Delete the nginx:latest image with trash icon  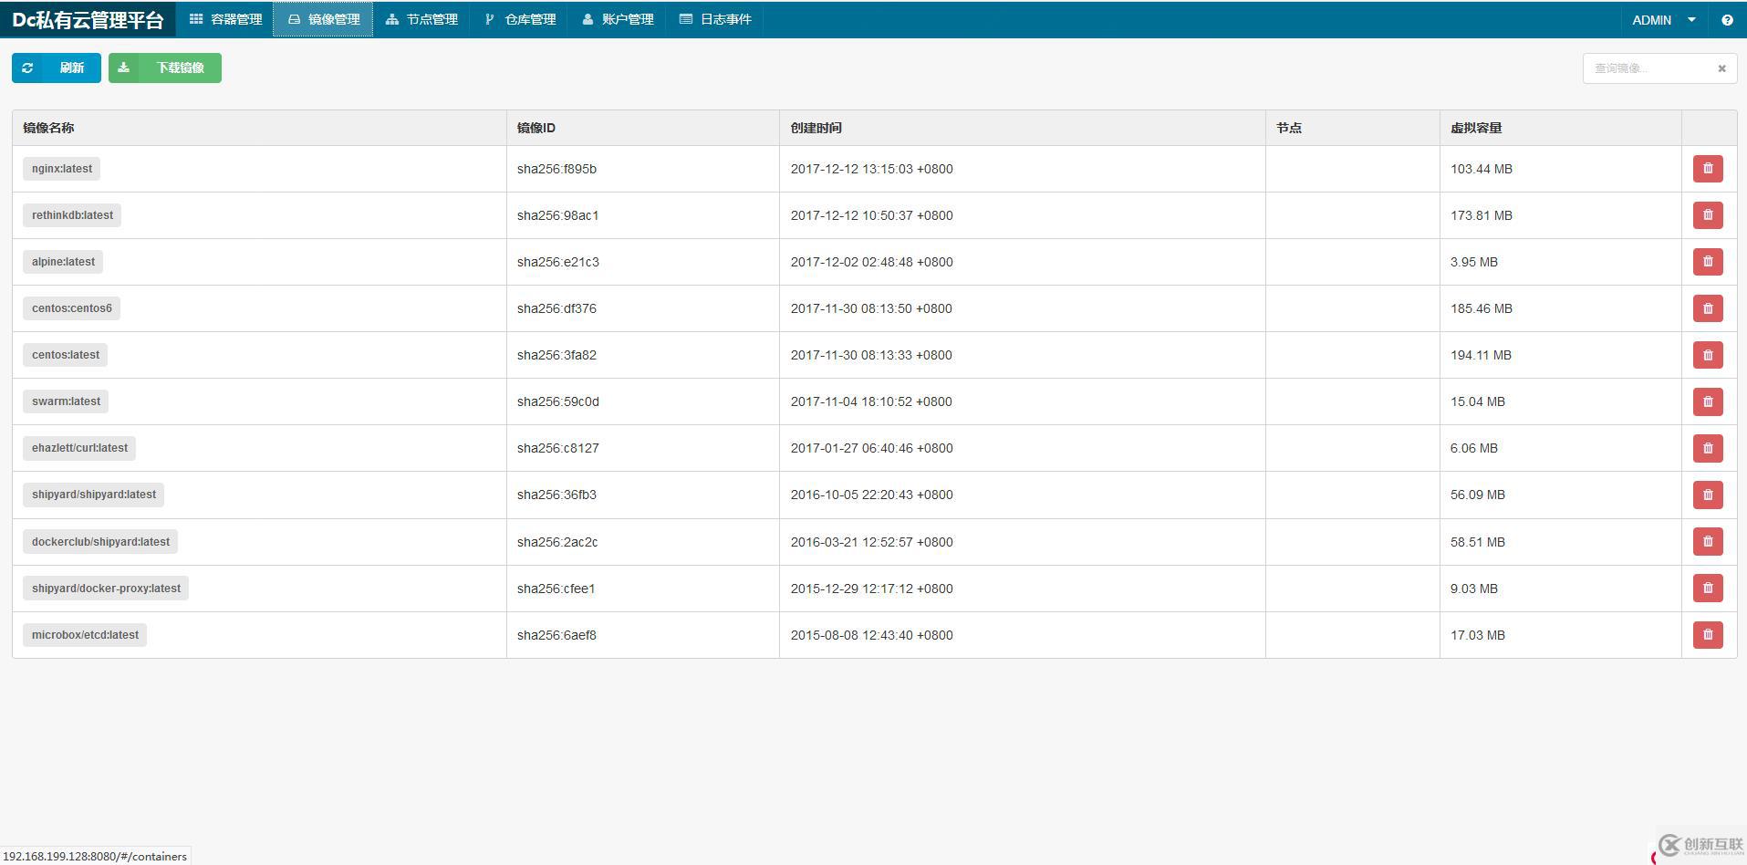pyautogui.click(x=1707, y=169)
